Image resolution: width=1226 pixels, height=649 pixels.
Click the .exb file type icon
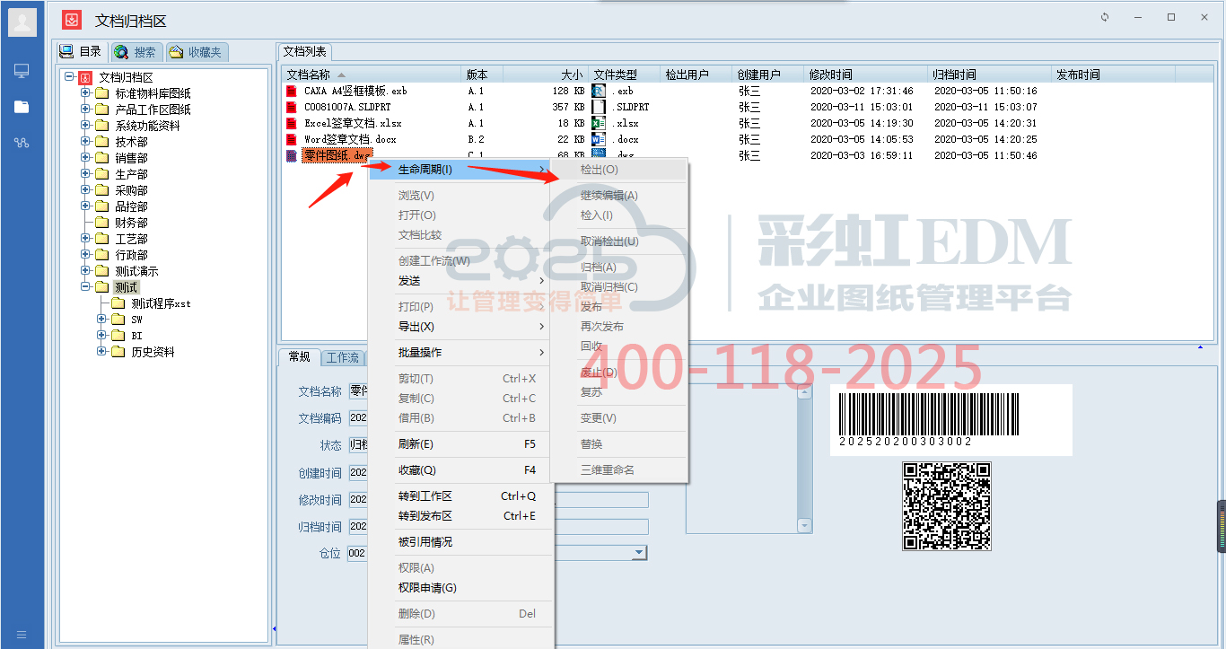coord(599,91)
